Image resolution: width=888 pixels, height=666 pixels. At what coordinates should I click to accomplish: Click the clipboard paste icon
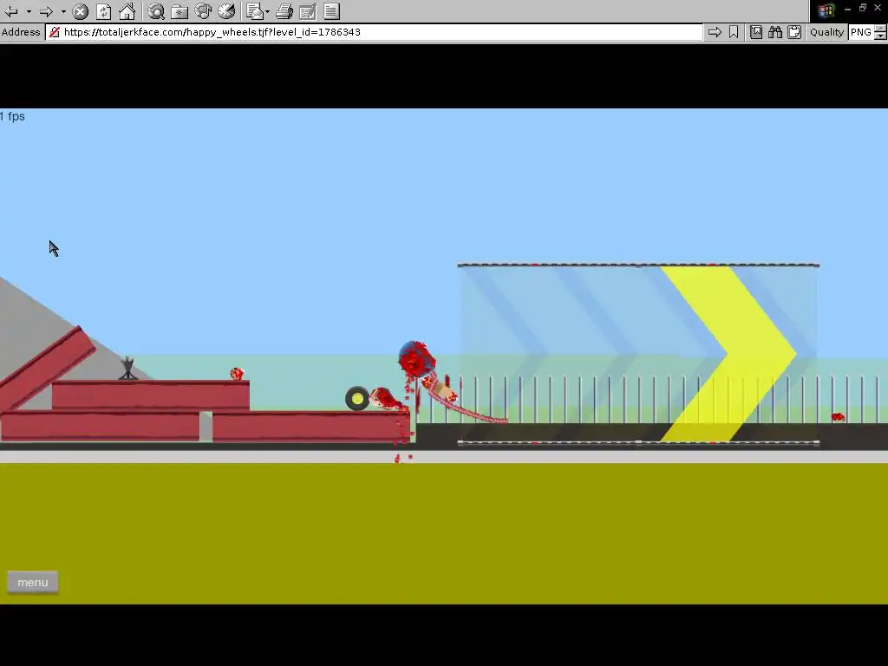pos(794,32)
